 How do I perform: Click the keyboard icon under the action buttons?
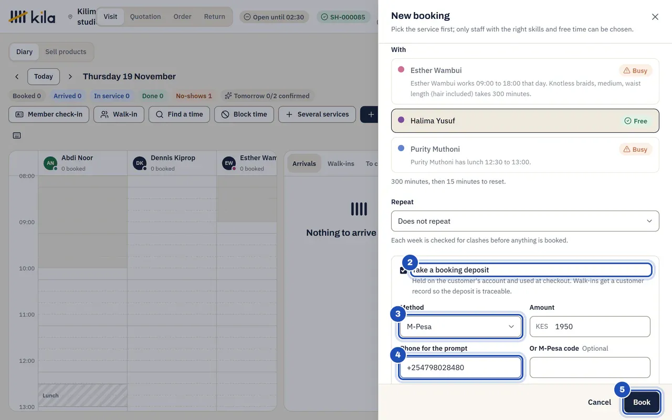coord(17,135)
